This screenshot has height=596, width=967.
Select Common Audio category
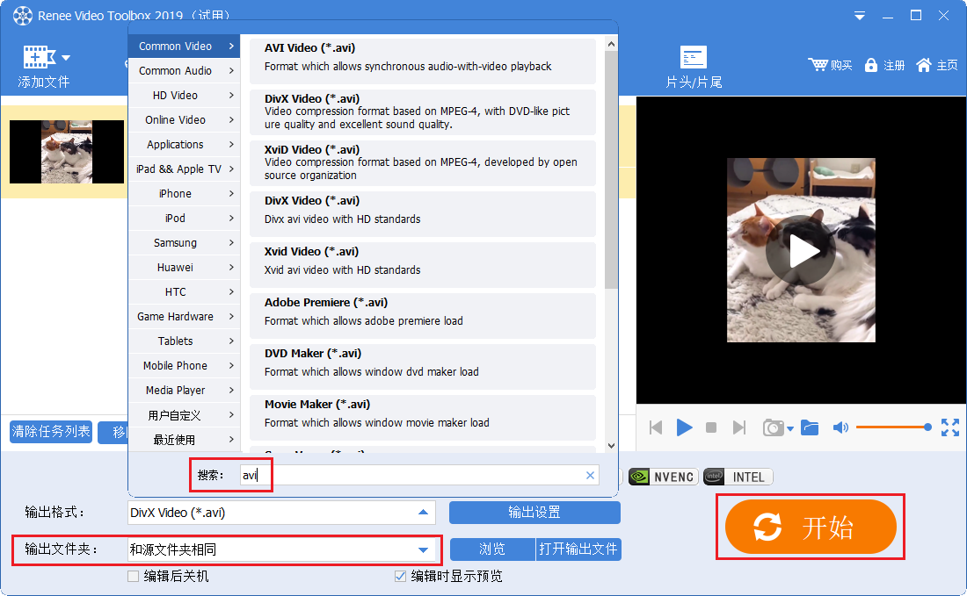click(x=184, y=71)
